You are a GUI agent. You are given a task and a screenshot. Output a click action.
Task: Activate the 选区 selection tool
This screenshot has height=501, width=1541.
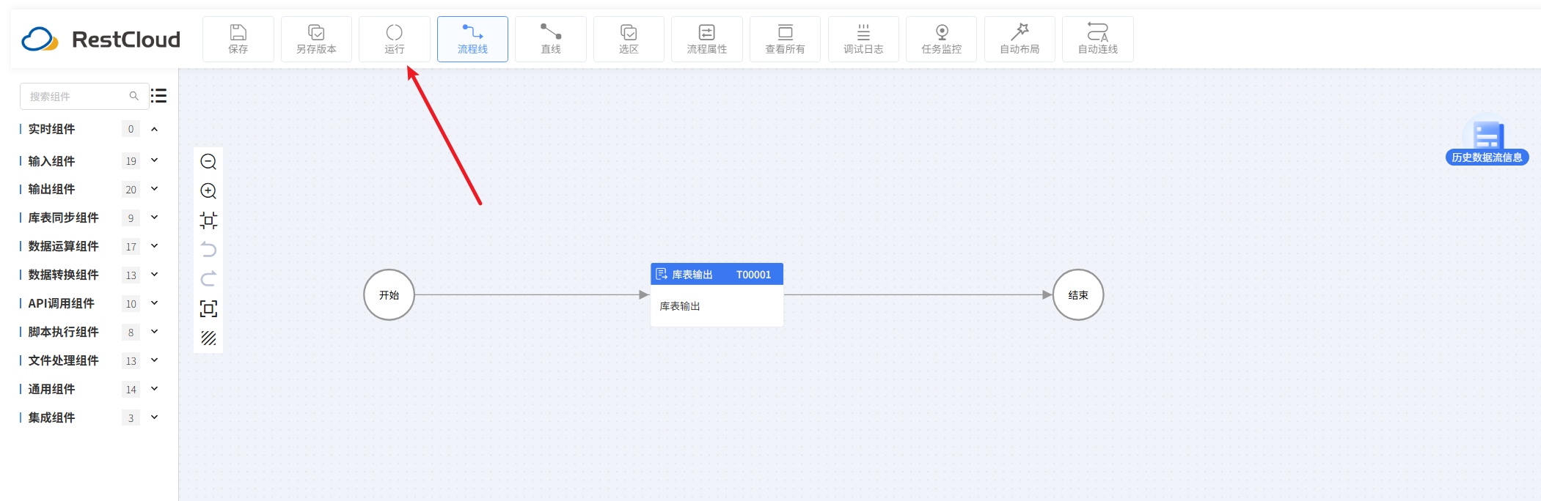629,39
